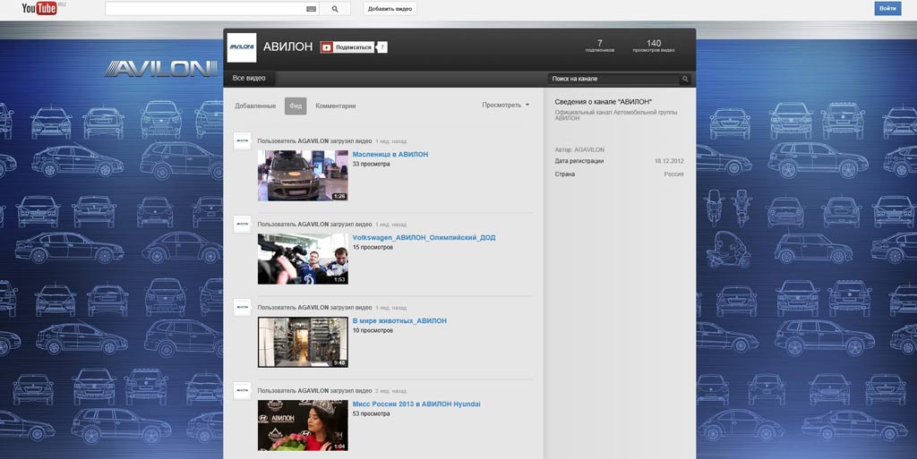Switch to the Комментарии tab

click(x=336, y=106)
